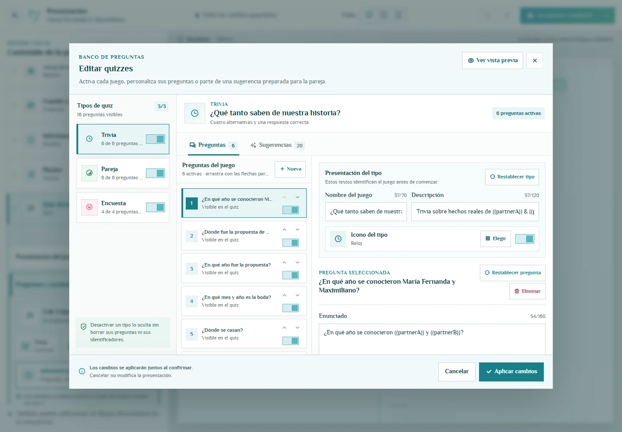This screenshot has height=432, width=622.
Task: Add a question with Nueva button
Action: (290, 169)
